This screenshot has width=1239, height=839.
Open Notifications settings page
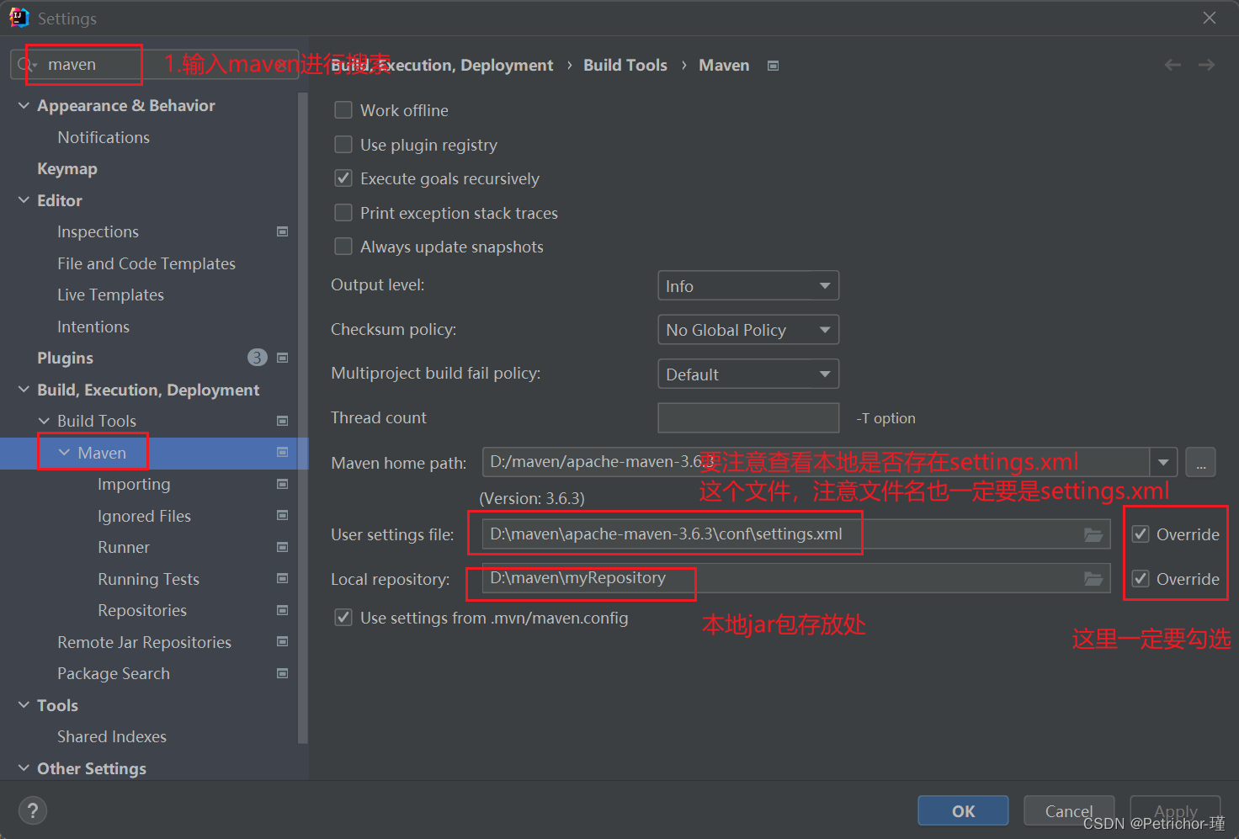coord(104,137)
